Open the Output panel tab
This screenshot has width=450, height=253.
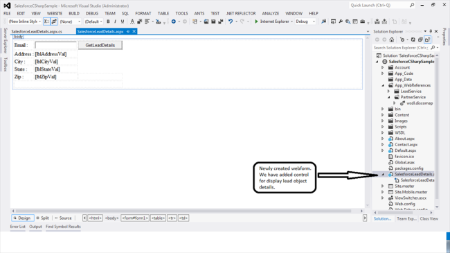pyautogui.click(x=35, y=227)
